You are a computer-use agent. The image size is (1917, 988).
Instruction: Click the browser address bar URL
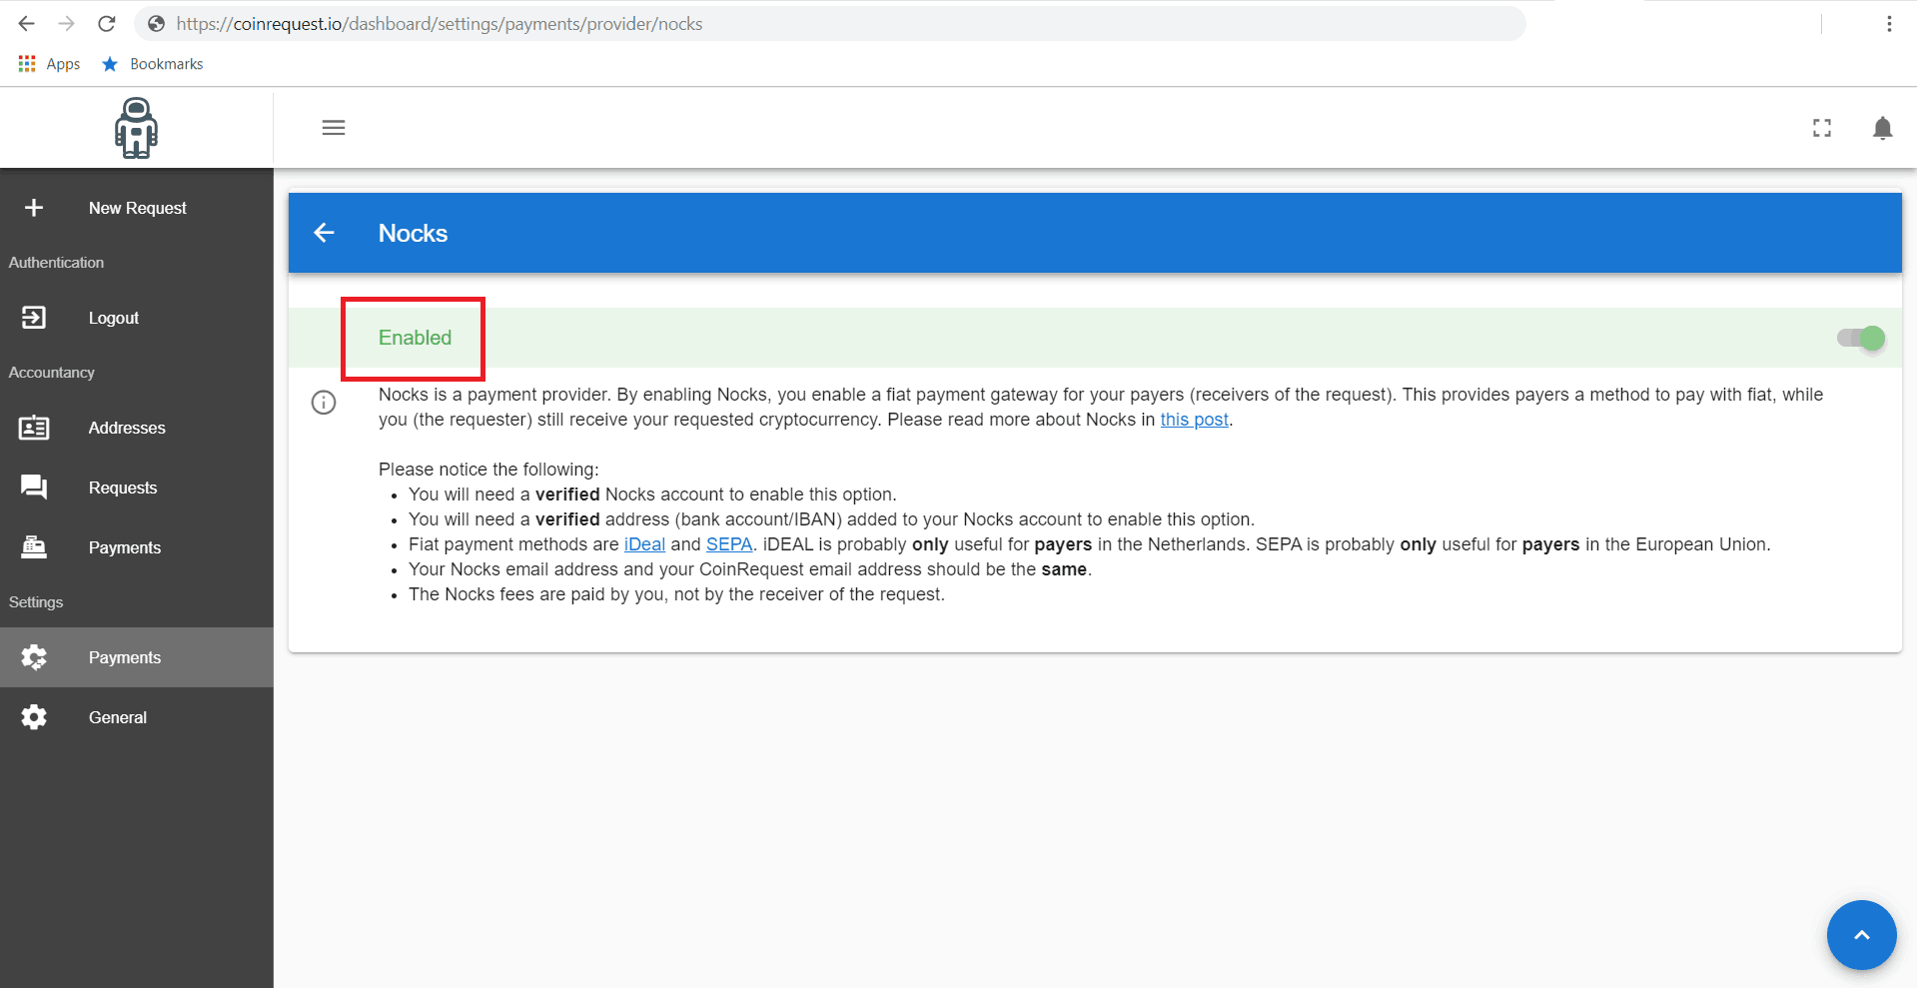coord(440,24)
